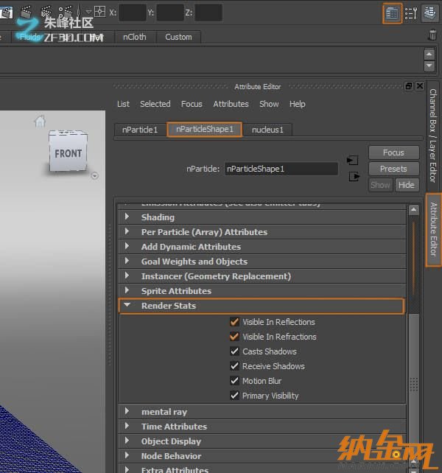Expand Goal Weights and Objects
The image size is (442, 473).
262,262
